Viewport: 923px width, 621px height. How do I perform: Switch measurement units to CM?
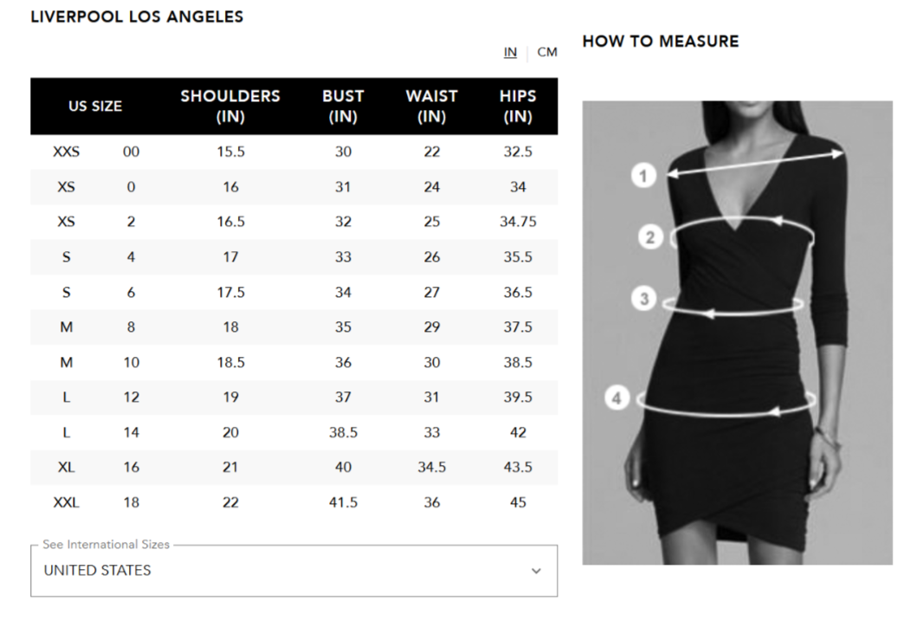[x=547, y=52]
